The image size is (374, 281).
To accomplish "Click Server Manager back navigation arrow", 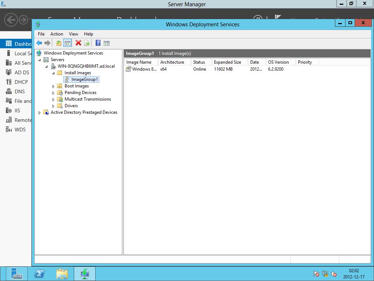I will click(11, 20).
